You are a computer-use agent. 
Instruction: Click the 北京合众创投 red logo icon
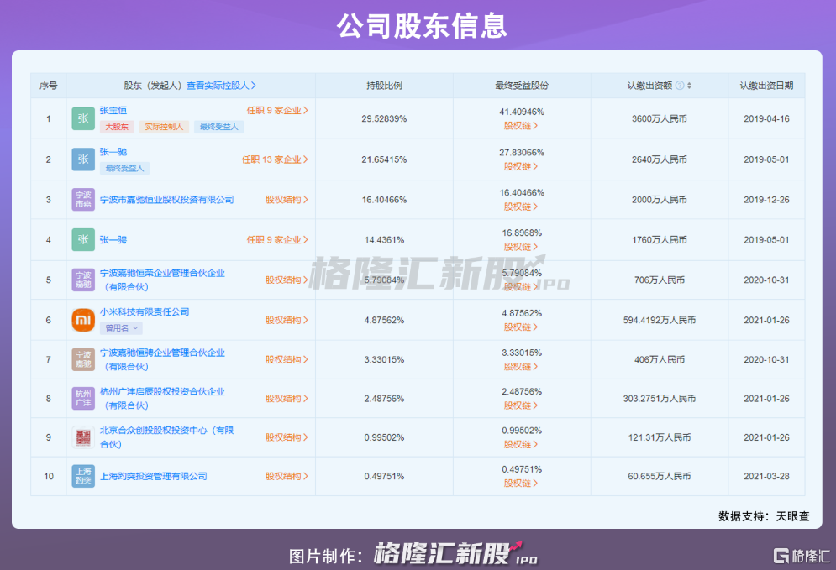83,437
